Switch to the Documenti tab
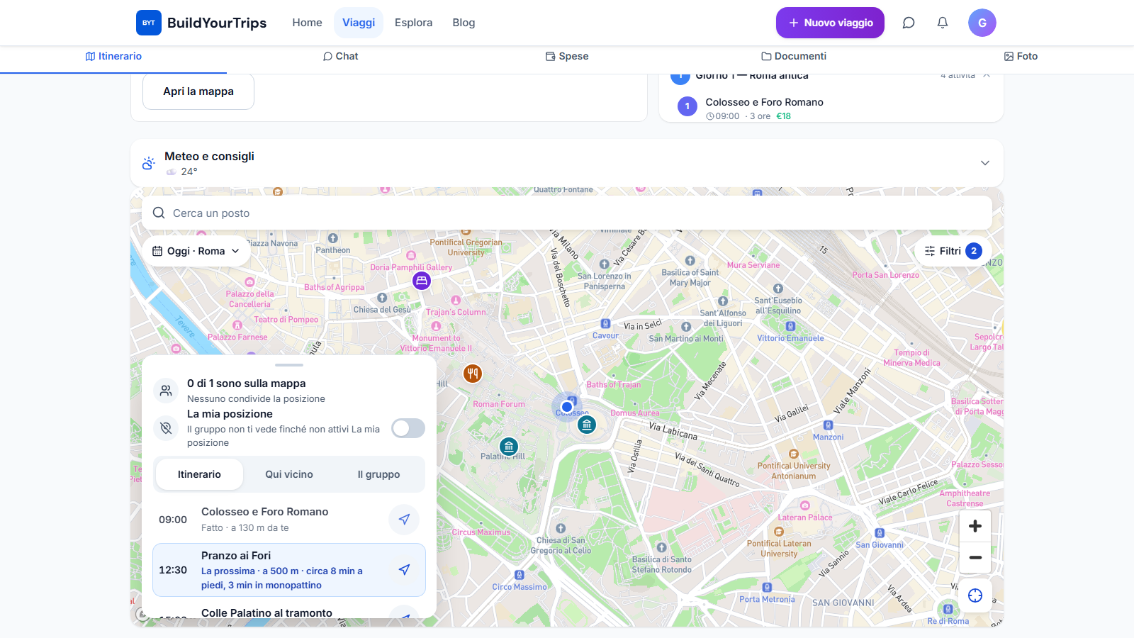 click(794, 56)
